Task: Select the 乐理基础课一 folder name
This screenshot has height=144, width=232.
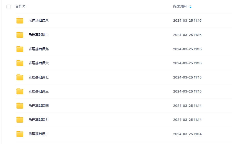Action: [39, 134]
